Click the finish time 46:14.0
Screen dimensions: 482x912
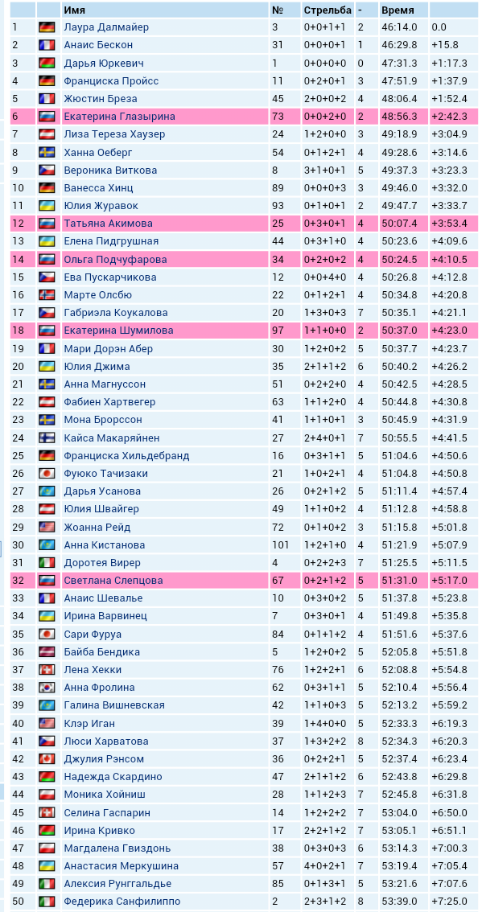coord(399,27)
